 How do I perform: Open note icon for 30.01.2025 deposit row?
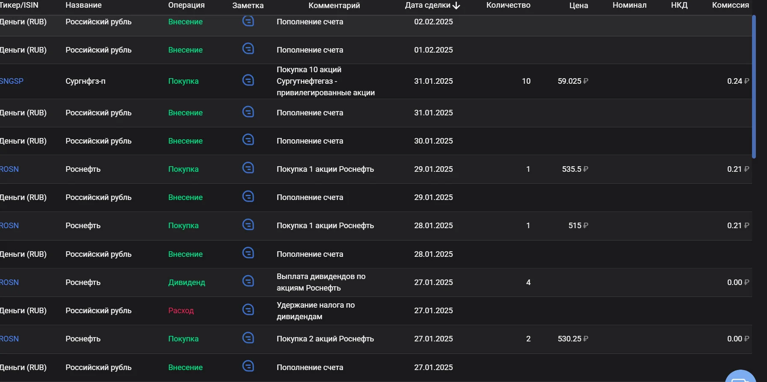[248, 140]
